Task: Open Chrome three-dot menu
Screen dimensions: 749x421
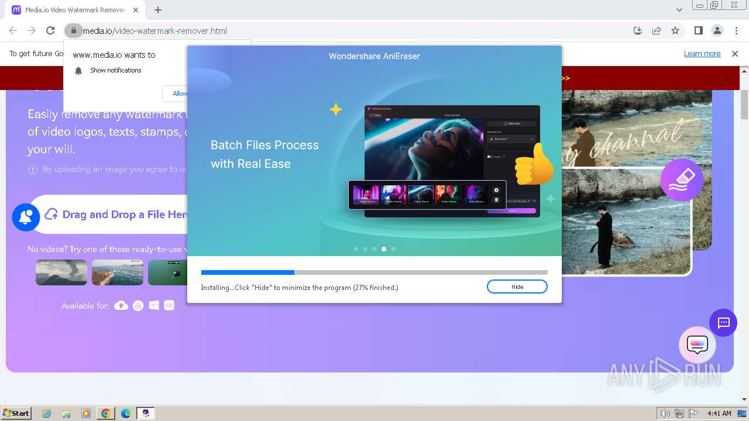Action: point(736,30)
